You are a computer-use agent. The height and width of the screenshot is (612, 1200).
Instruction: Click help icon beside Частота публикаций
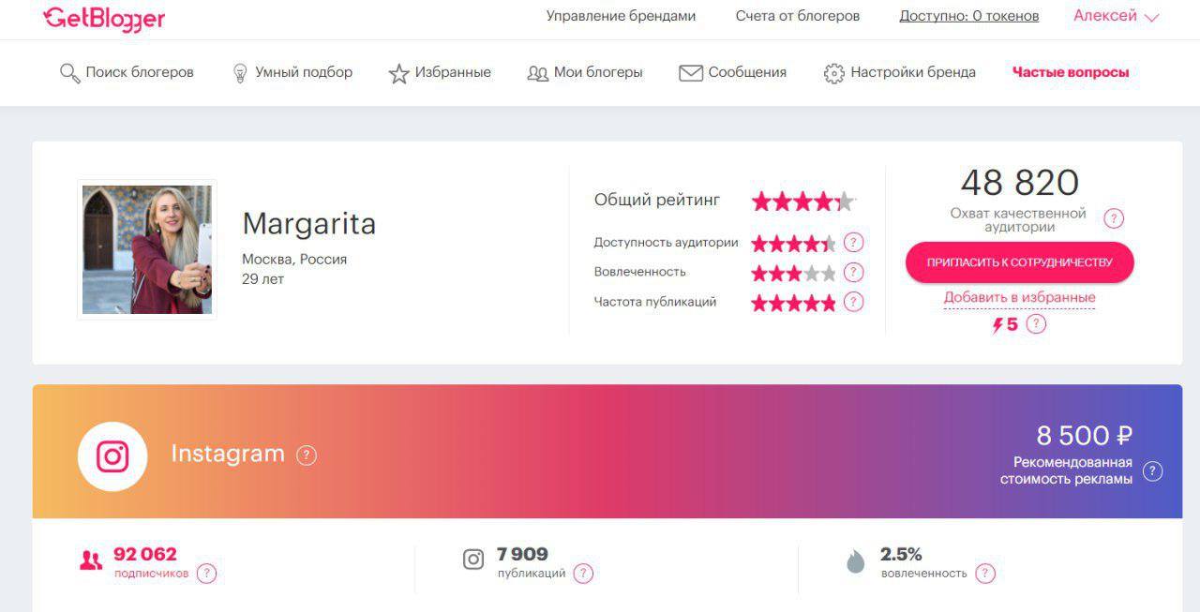click(853, 302)
